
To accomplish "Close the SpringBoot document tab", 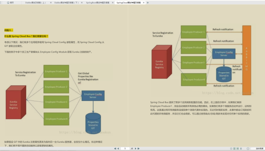I will coord(113,3).
